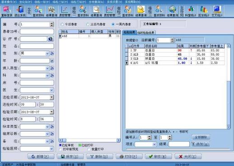
Task: Click the edit icon beside 科别 field
Action: (x=52, y=76)
